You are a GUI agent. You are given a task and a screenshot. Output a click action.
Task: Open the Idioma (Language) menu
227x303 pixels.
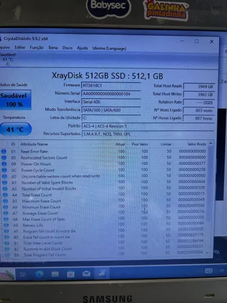[109, 48]
